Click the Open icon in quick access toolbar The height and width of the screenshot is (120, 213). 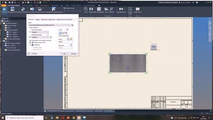click(x=10, y=2)
